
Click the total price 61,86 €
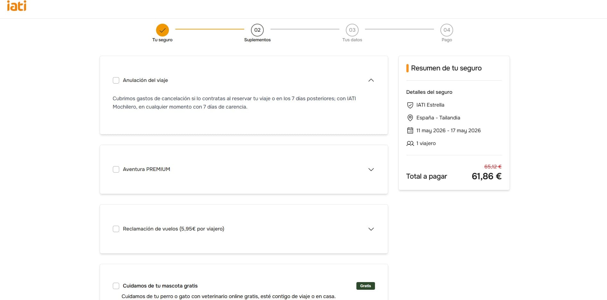[486, 176]
